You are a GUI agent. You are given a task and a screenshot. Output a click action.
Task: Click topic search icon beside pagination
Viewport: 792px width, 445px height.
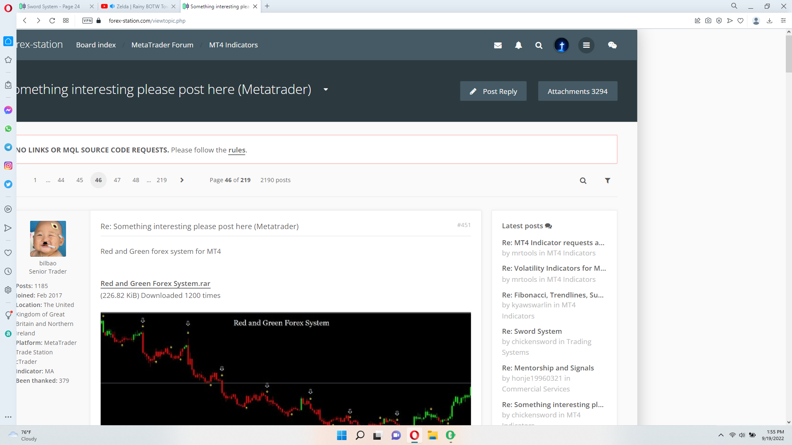[583, 180]
